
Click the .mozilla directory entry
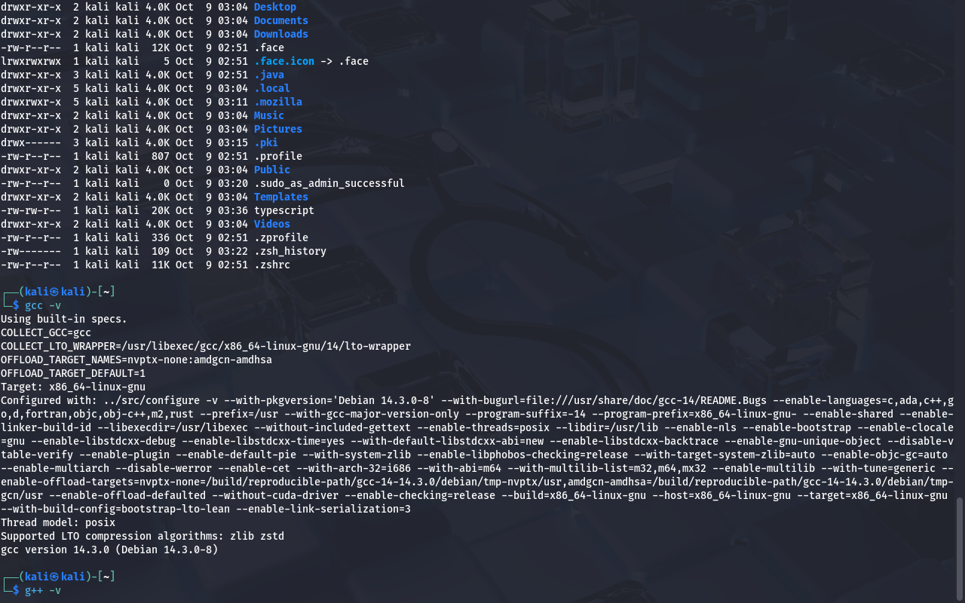point(277,102)
